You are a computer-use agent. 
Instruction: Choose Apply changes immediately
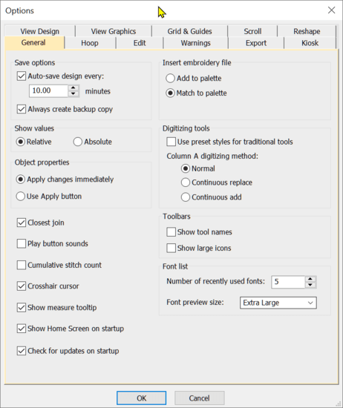(20, 180)
